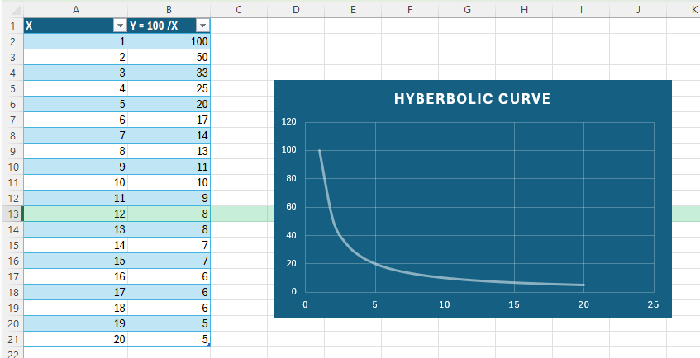
Task: Select column F header
Action: [410, 10]
